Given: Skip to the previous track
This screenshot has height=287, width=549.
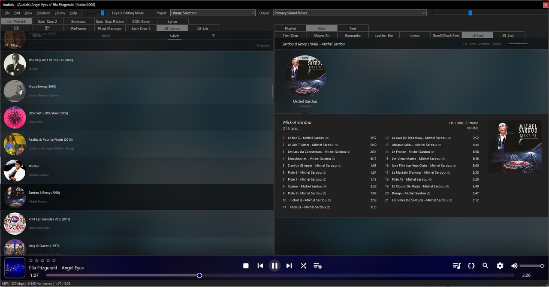Looking at the screenshot, I should 260,266.
